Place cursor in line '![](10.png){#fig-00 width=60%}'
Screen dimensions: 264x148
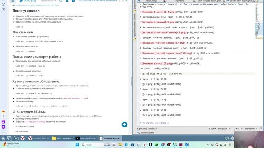coord(161,74)
